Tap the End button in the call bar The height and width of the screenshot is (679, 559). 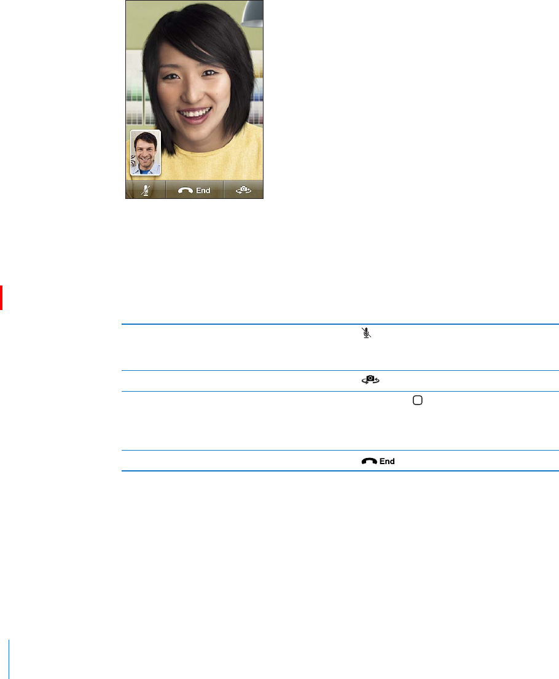tap(194, 190)
